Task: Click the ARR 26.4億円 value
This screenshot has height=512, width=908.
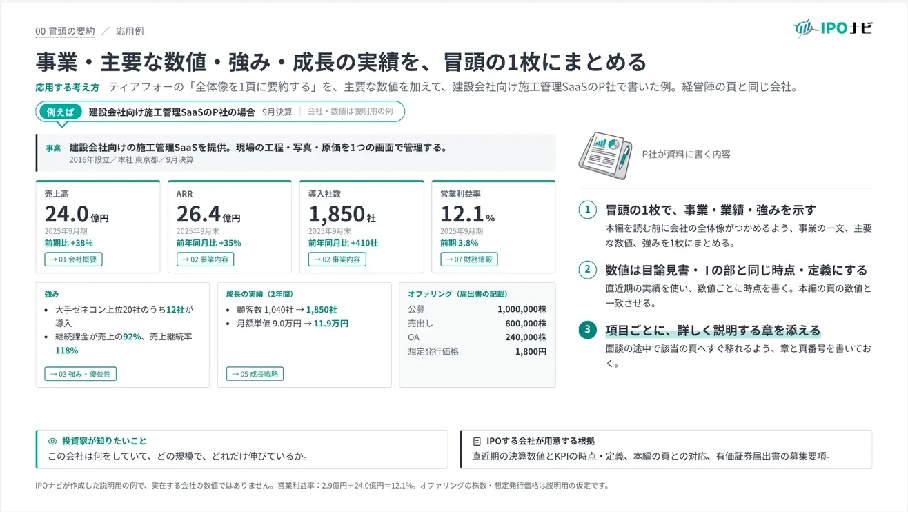Action: 208,215
